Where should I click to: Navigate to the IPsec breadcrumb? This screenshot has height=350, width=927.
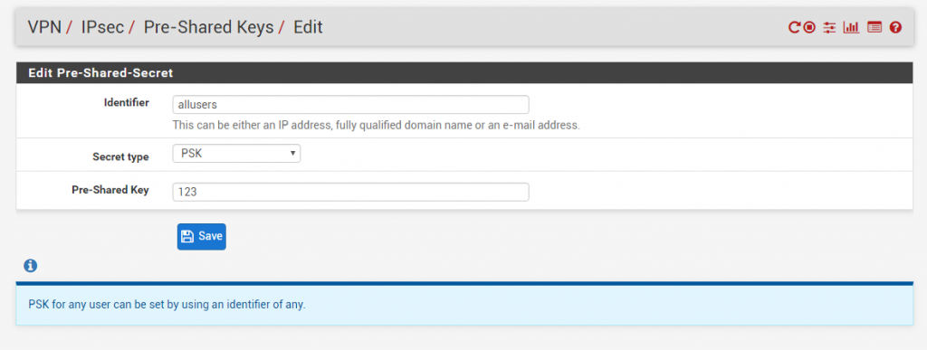[x=102, y=27]
